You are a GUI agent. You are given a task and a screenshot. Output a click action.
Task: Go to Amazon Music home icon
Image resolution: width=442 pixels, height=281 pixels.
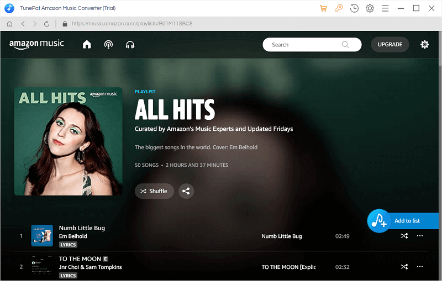(87, 45)
